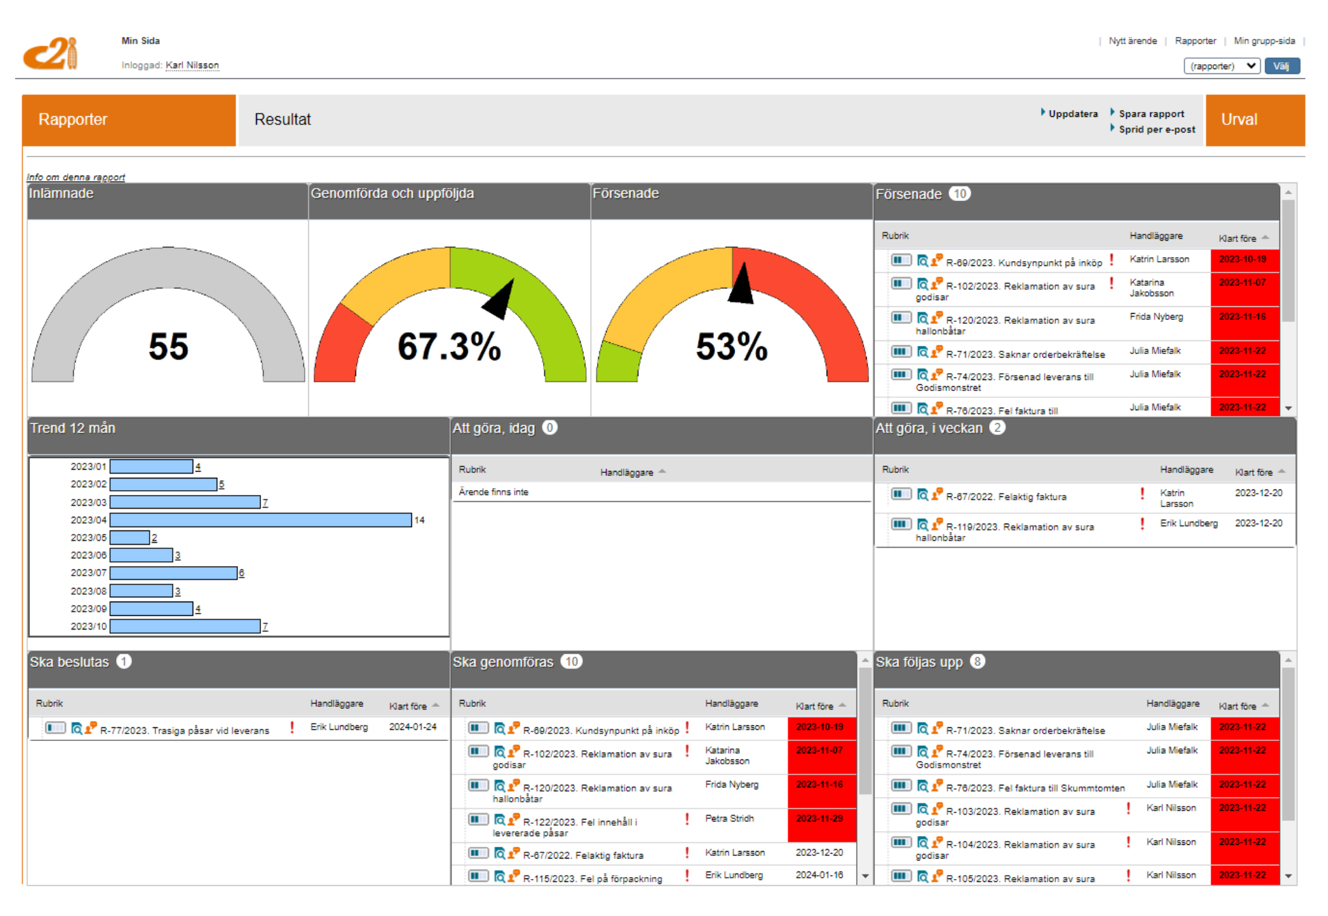Select the orange Rapporter tab

[x=129, y=120]
